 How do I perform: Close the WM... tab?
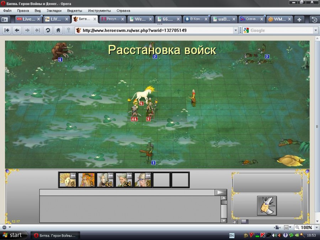pos(289,19)
